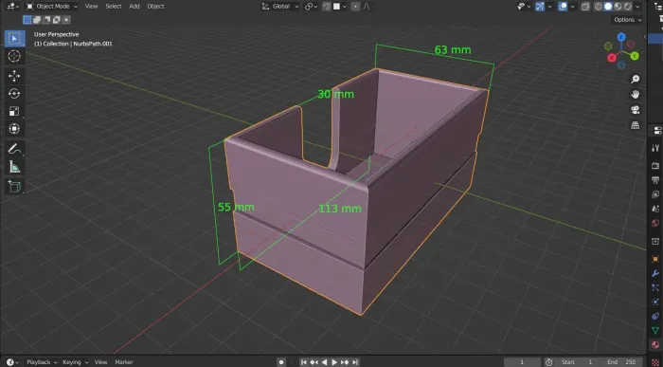Open the Add menu

(134, 7)
